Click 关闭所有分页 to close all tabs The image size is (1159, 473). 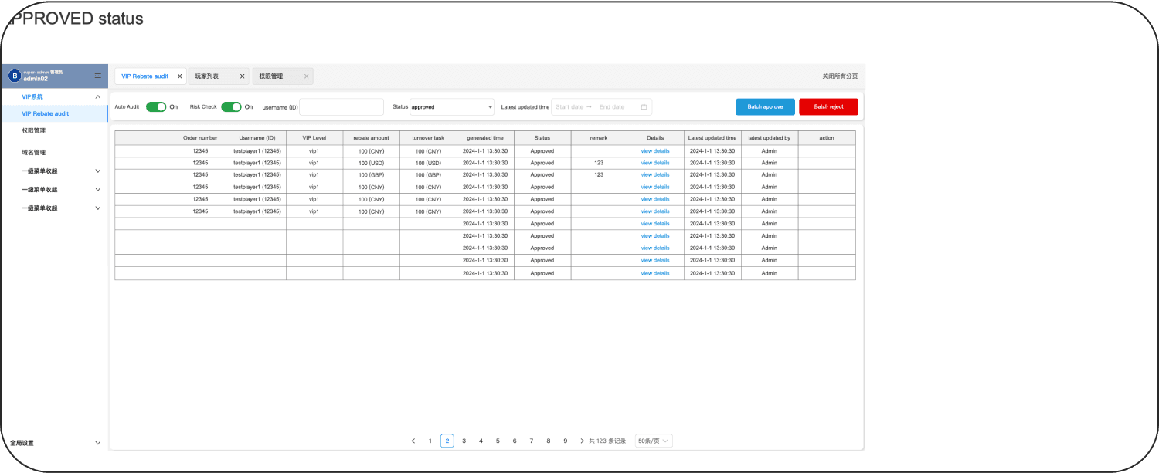840,76
